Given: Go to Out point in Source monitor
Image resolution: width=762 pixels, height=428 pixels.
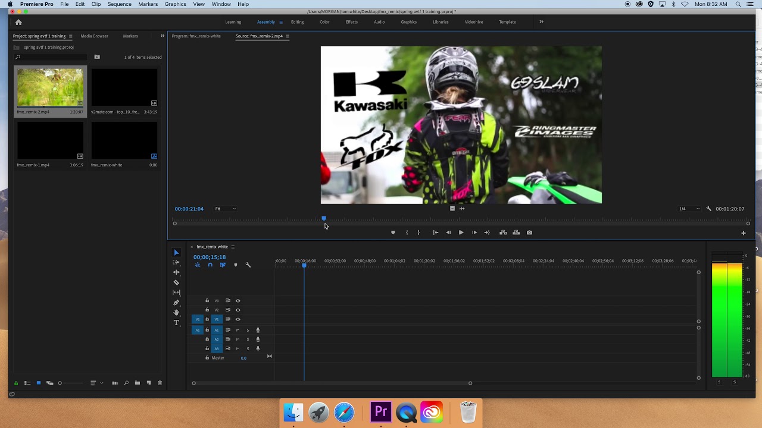Looking at the screenshot, I should pyautogui.click(x=487, y=232).
